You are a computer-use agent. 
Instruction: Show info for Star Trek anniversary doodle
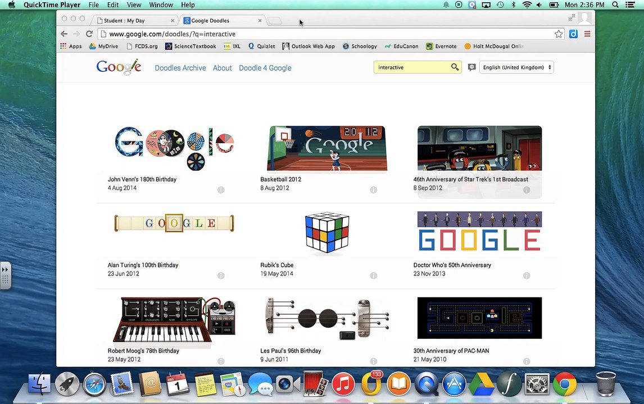pyautogui.click(x=527, y=190)
